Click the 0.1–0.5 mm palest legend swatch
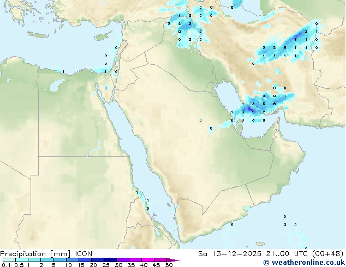This screenshot has width=346, height=267. pyautogui.click(x=9, y=260)
